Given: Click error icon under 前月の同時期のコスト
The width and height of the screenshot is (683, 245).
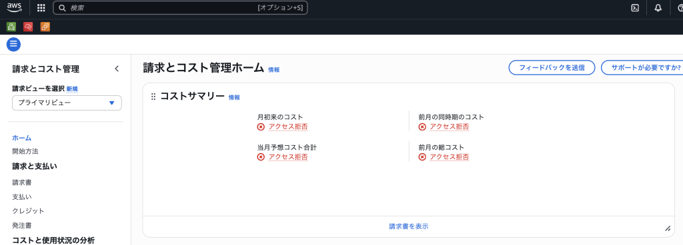Looking at the screenshot, I should pyautogui.click(x=422, y=127).
